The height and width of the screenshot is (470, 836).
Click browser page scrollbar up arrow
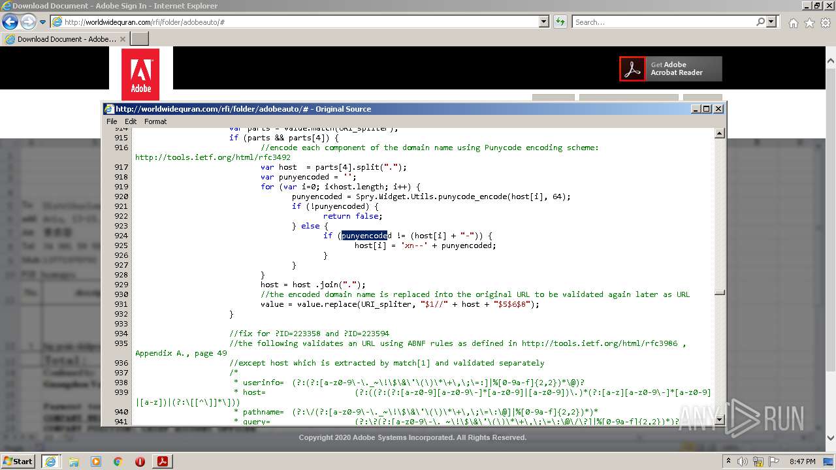830,61
